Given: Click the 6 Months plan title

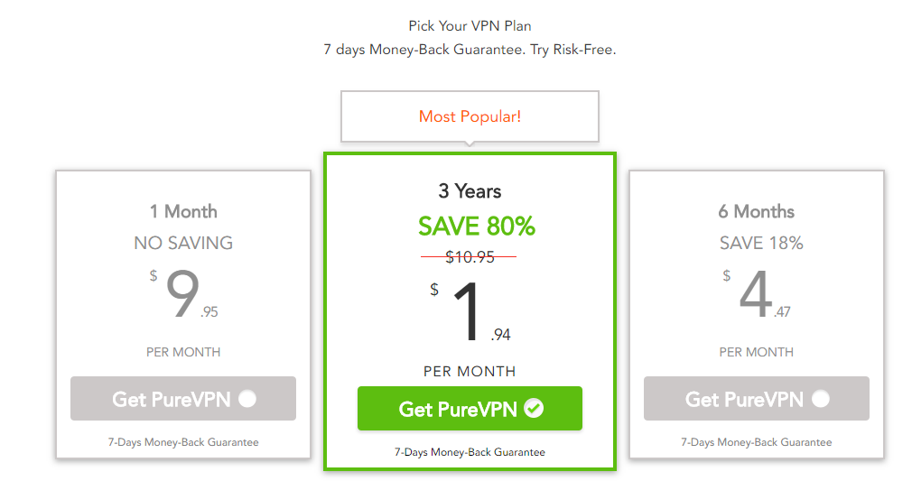Looking at the screenshot, I should 756,211.
